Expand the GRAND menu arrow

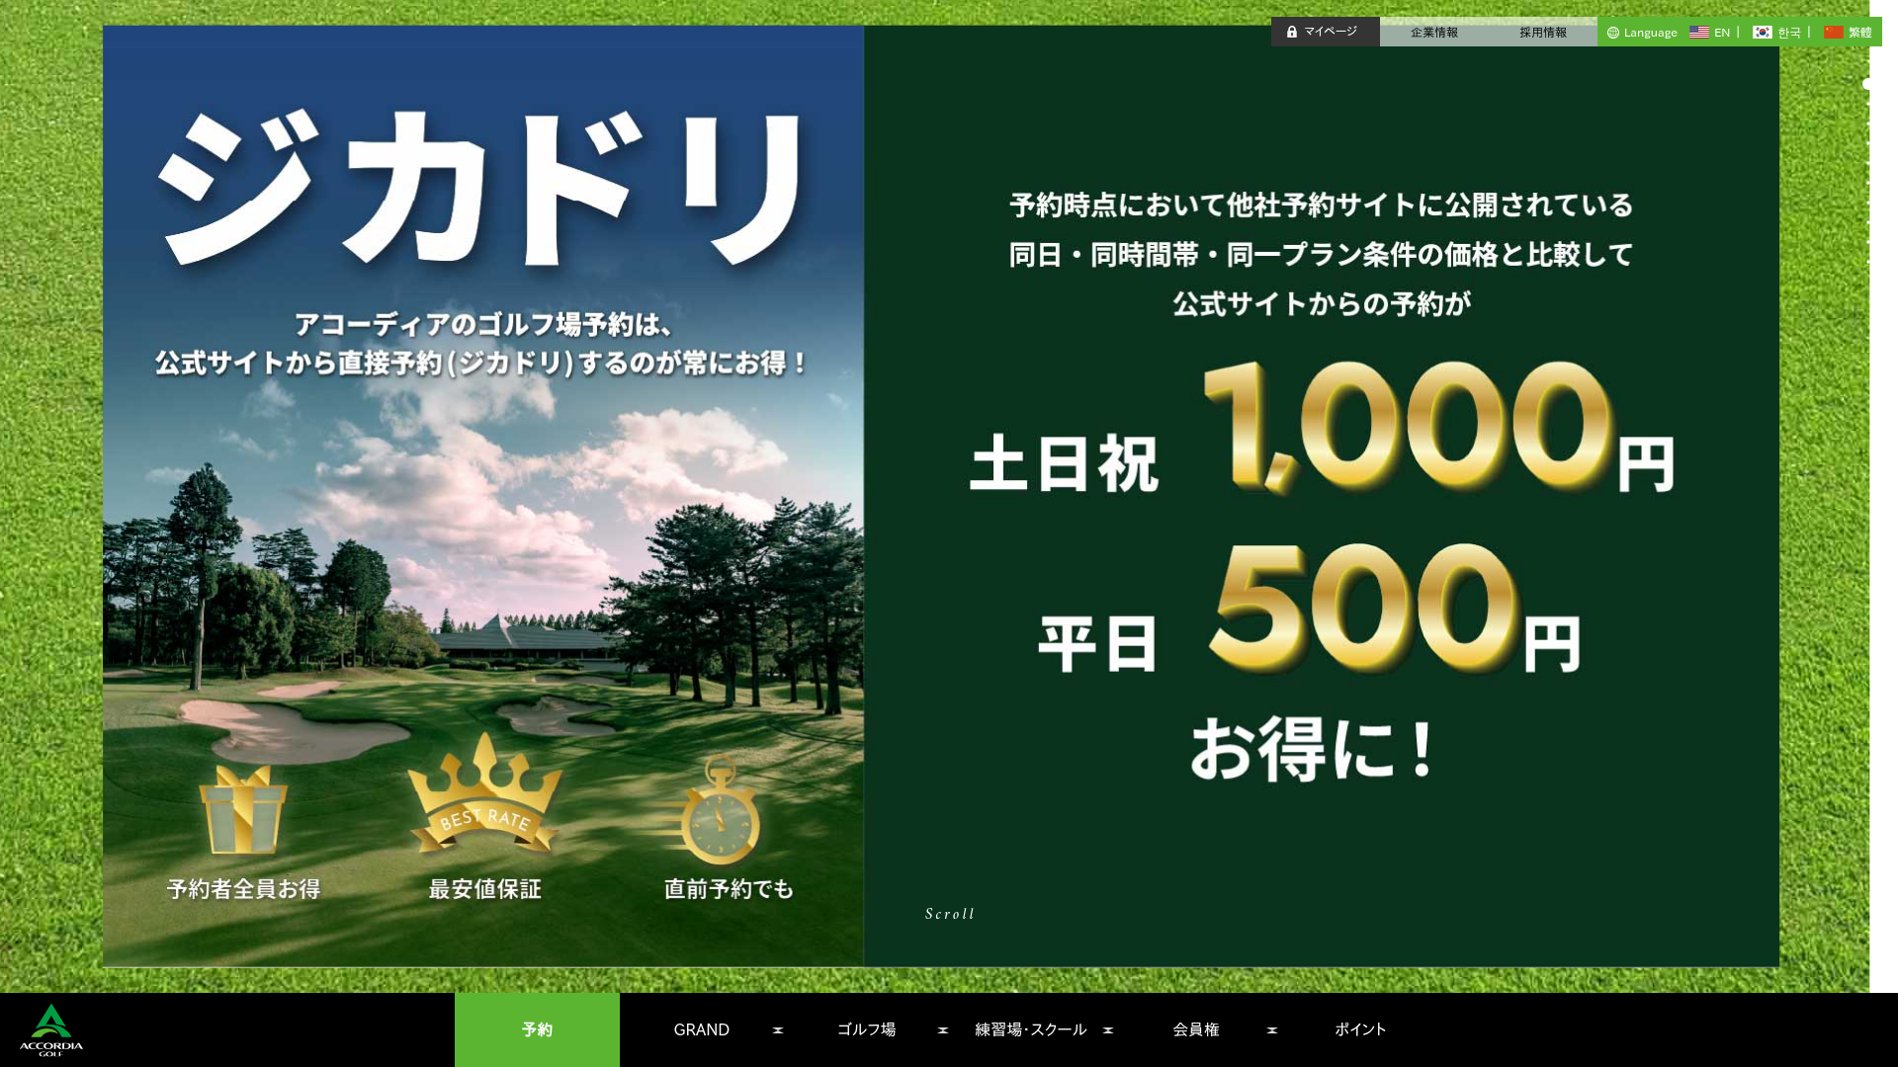tap(778, 1029)
